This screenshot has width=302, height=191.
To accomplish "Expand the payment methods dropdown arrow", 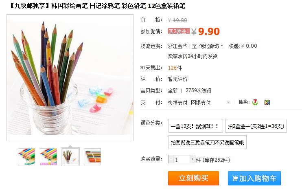I will (228, 102).
